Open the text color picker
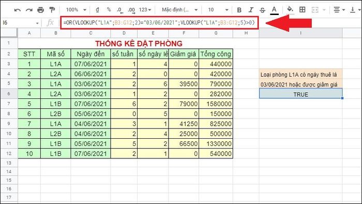Image resolution: width=362 pixels, height=204 pixels. tap(274, 10)
